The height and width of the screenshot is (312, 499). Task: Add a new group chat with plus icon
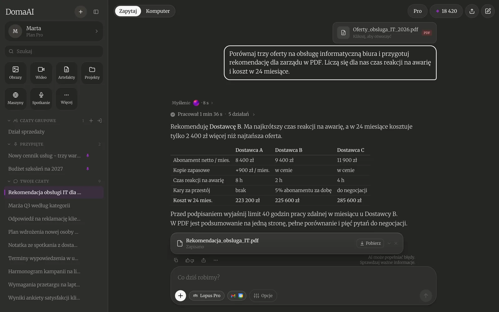click(91, 121)
